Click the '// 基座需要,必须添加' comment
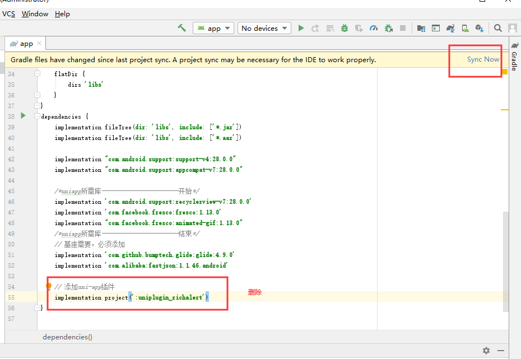Viewport: 521px width, 359px height. pyautogui.click(x=90, y=244)
